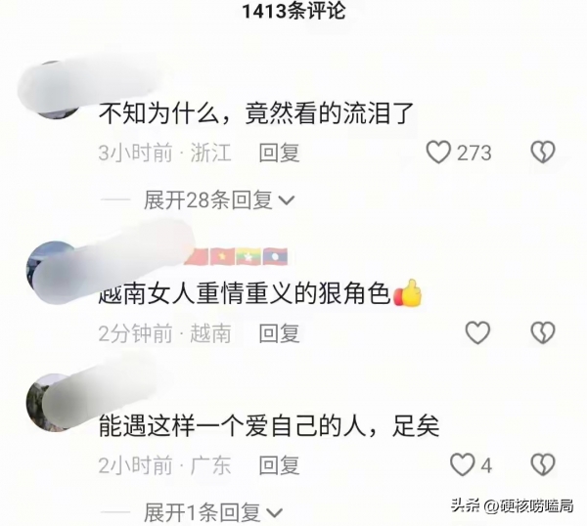Image resolution: width=587 pixels, height=526 pixels.
Task: Open the 头条 @硬核唠嗑局 watermark link
Action: pos(512,505)
